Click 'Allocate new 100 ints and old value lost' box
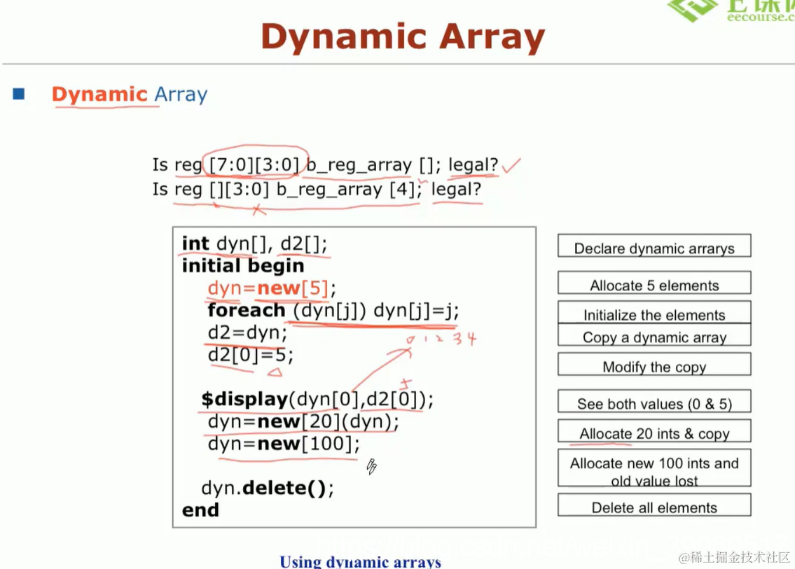 654,468
